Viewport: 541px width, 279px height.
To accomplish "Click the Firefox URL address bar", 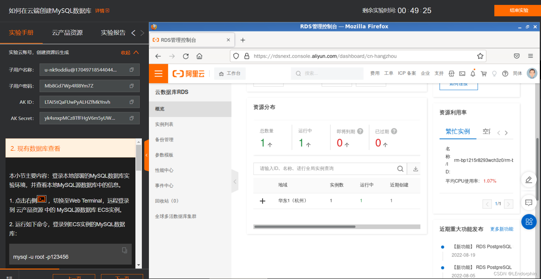I will pyautogui.click(x=358, y=56).
